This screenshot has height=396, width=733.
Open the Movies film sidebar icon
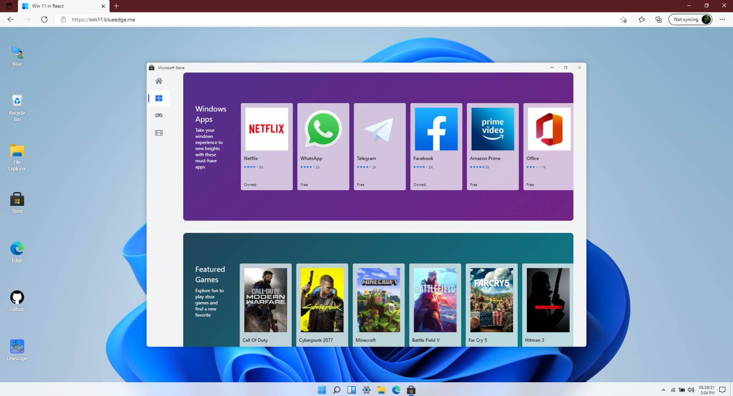coord(159,133)
